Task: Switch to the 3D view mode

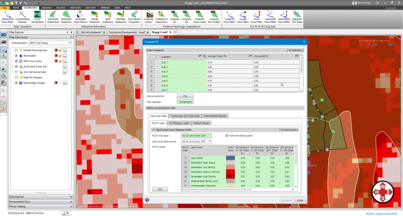Action: 3,42
